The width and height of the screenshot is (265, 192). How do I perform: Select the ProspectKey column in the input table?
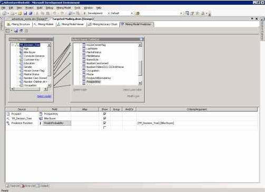click(93, 82)
